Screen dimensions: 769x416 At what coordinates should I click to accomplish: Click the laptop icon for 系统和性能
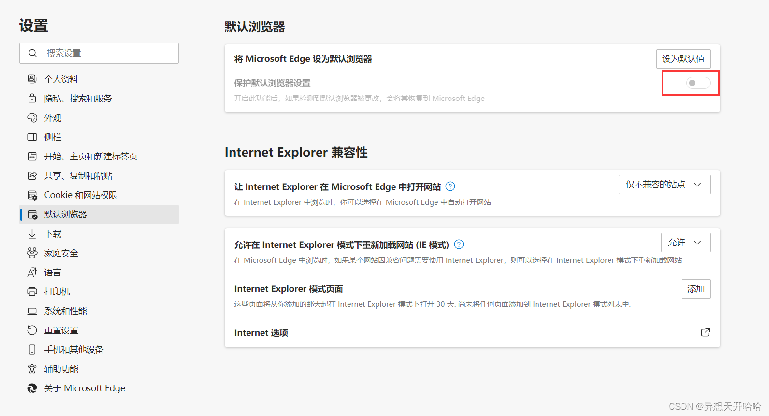tap(32, 311)
